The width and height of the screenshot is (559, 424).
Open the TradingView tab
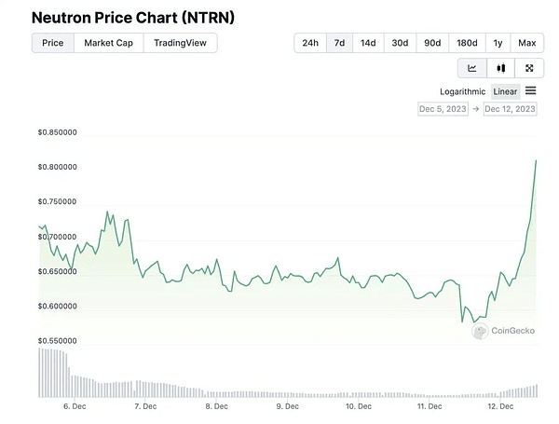[x=181, y=43]
